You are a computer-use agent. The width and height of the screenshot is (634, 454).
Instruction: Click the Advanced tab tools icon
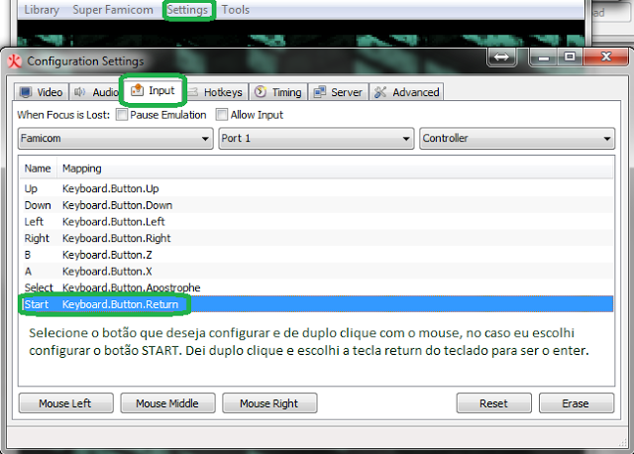(x=381, y=92)
